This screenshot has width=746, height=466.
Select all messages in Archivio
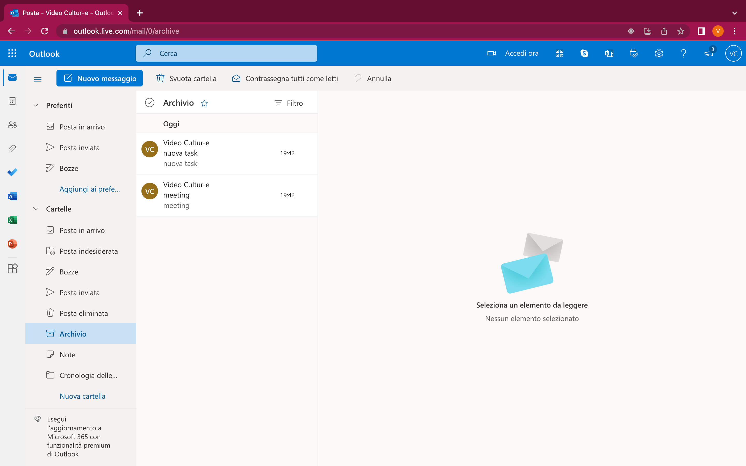click(x=149, y=102)
